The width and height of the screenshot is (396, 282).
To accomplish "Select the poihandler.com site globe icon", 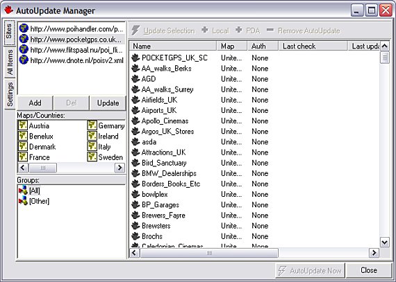I will (24, 28).
